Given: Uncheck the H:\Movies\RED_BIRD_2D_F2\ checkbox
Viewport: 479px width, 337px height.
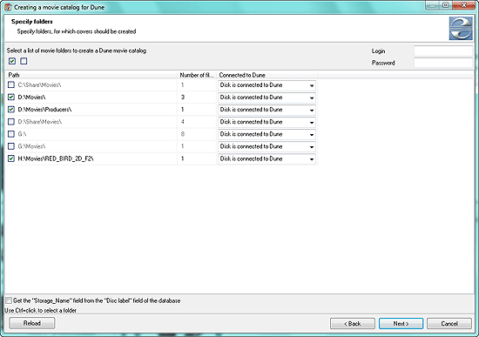Looking at the screenshot, I should 11,158.
